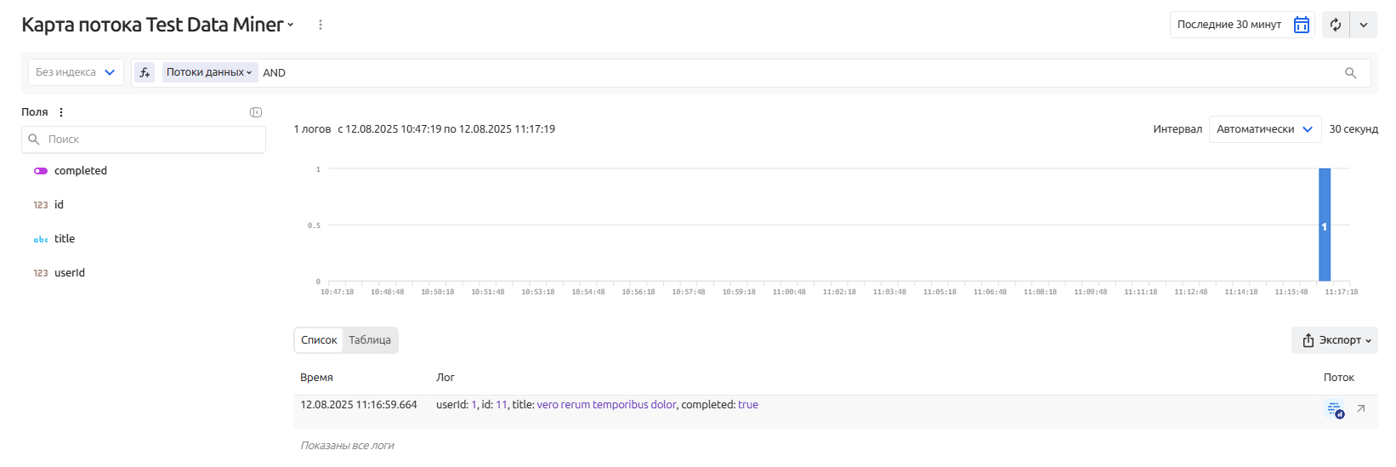Click the stream filter icon in log row
Image resolution: width=1396 pixels, height=467 pixels.
[1335, 409]
